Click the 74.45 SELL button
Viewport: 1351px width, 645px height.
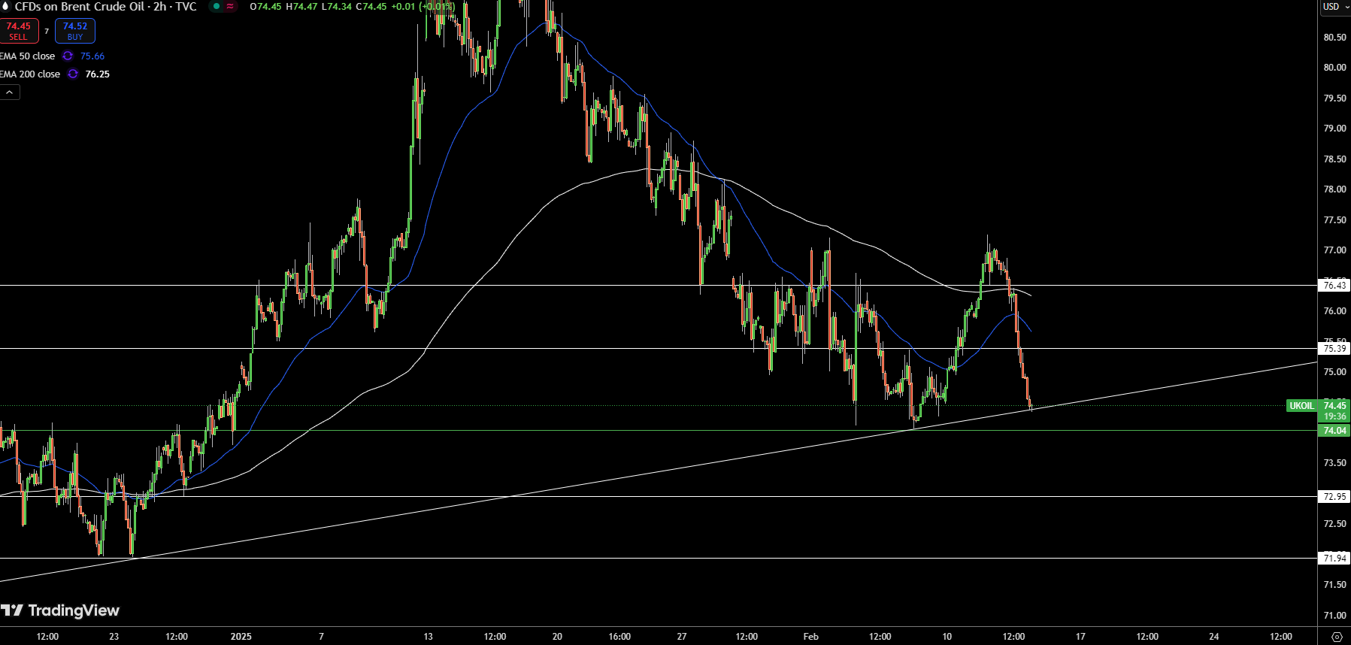click(x=19, y=31)
